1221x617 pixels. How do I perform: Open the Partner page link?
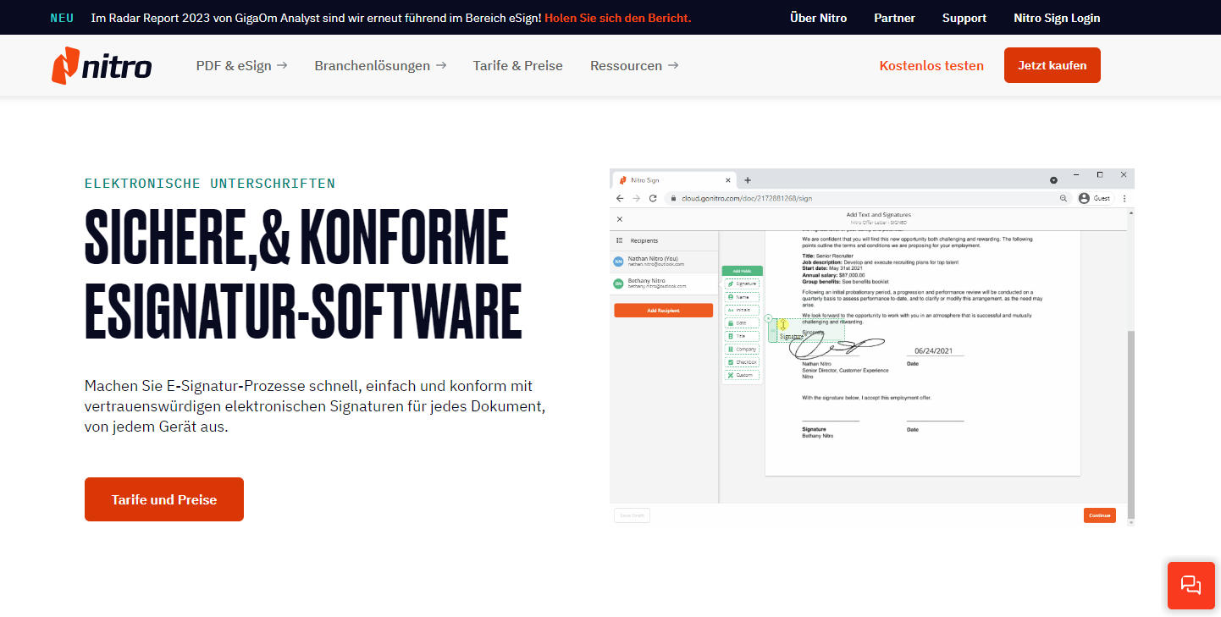[894, 18]
